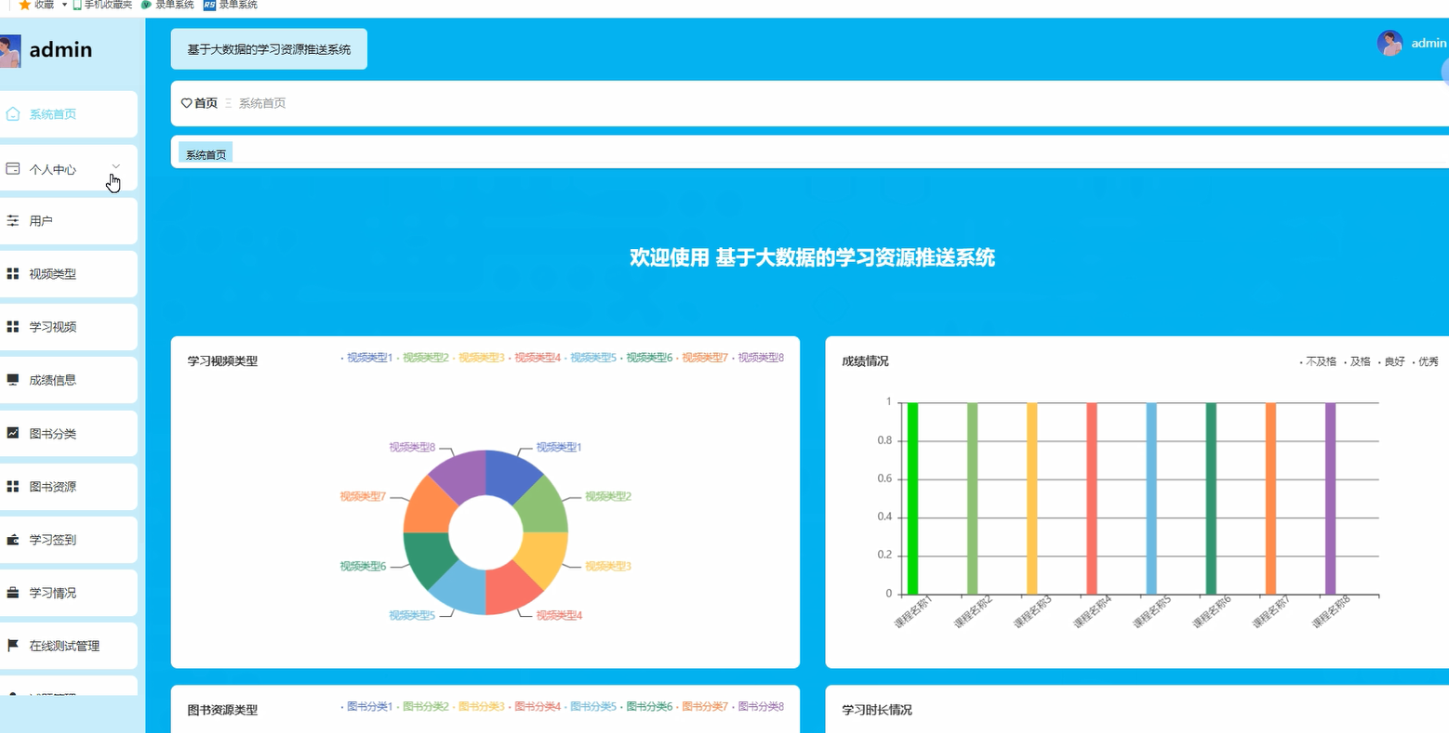Viewport: 1449px width, 733px height.
Task: Expand the admin dropdown at top right
Action: (x=1426, y=43)
